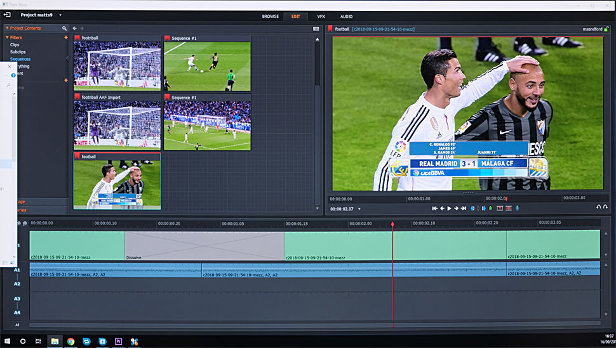Jump to the end of the sequence
This screenshot has height=348, width=616.
point(464,209)
